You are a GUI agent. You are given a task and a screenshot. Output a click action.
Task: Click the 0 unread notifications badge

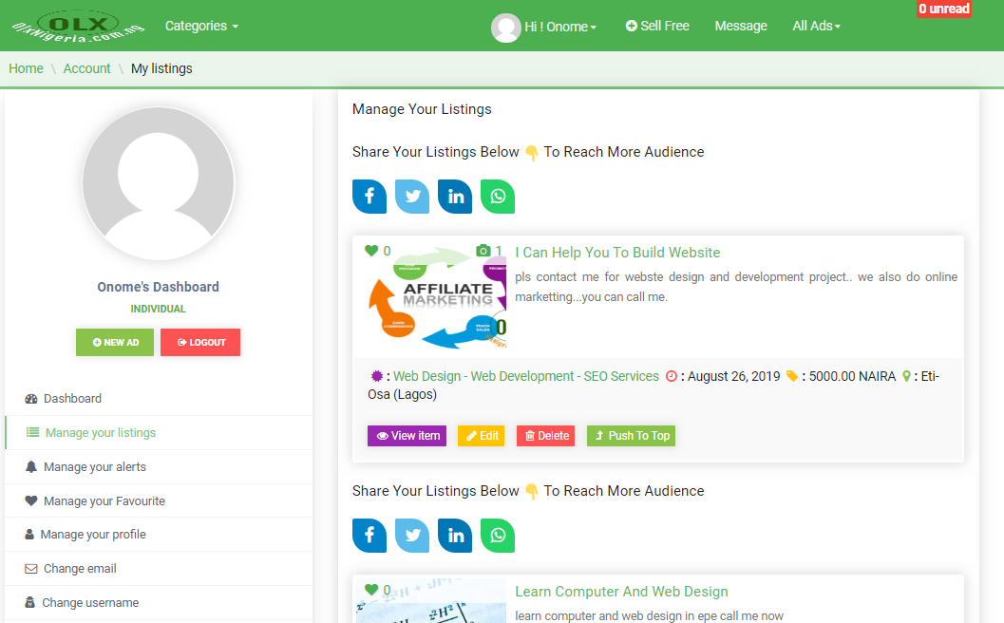(944, 9)
